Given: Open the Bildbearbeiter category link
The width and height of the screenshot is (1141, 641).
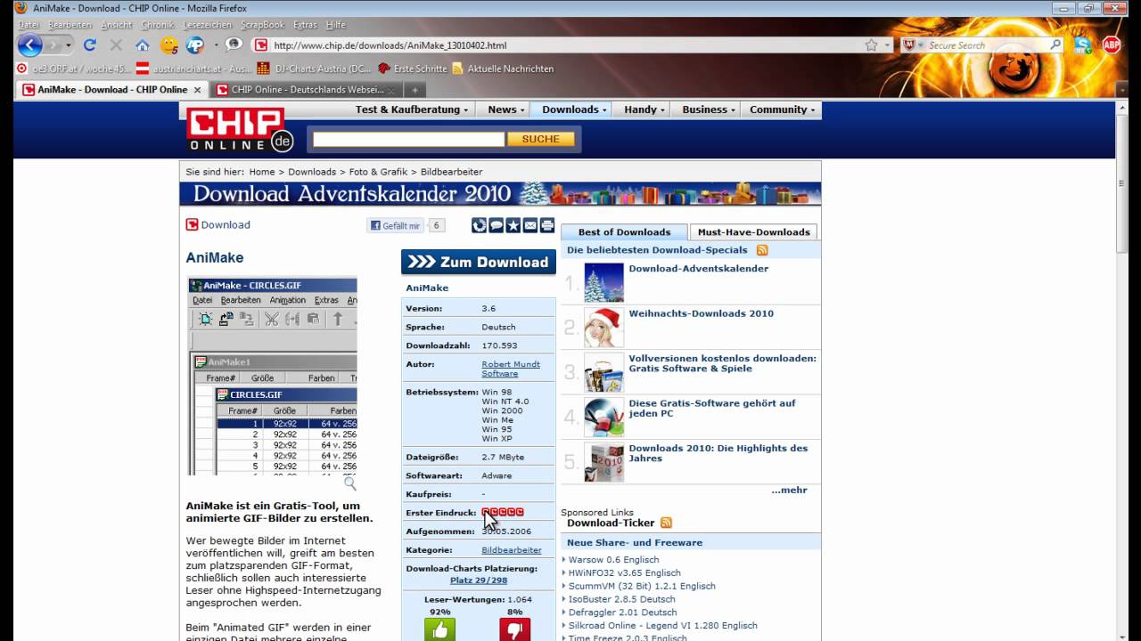Looking at the screenshot, I should click(x=512, y=550).
